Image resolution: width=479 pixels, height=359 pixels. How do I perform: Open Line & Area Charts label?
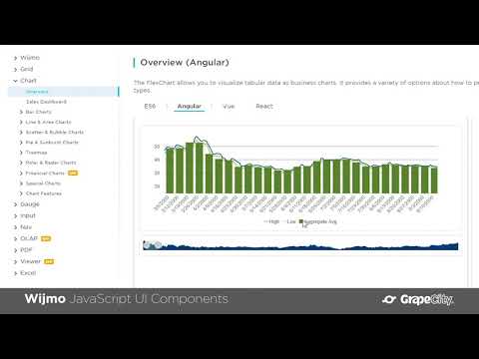[49, 122]
